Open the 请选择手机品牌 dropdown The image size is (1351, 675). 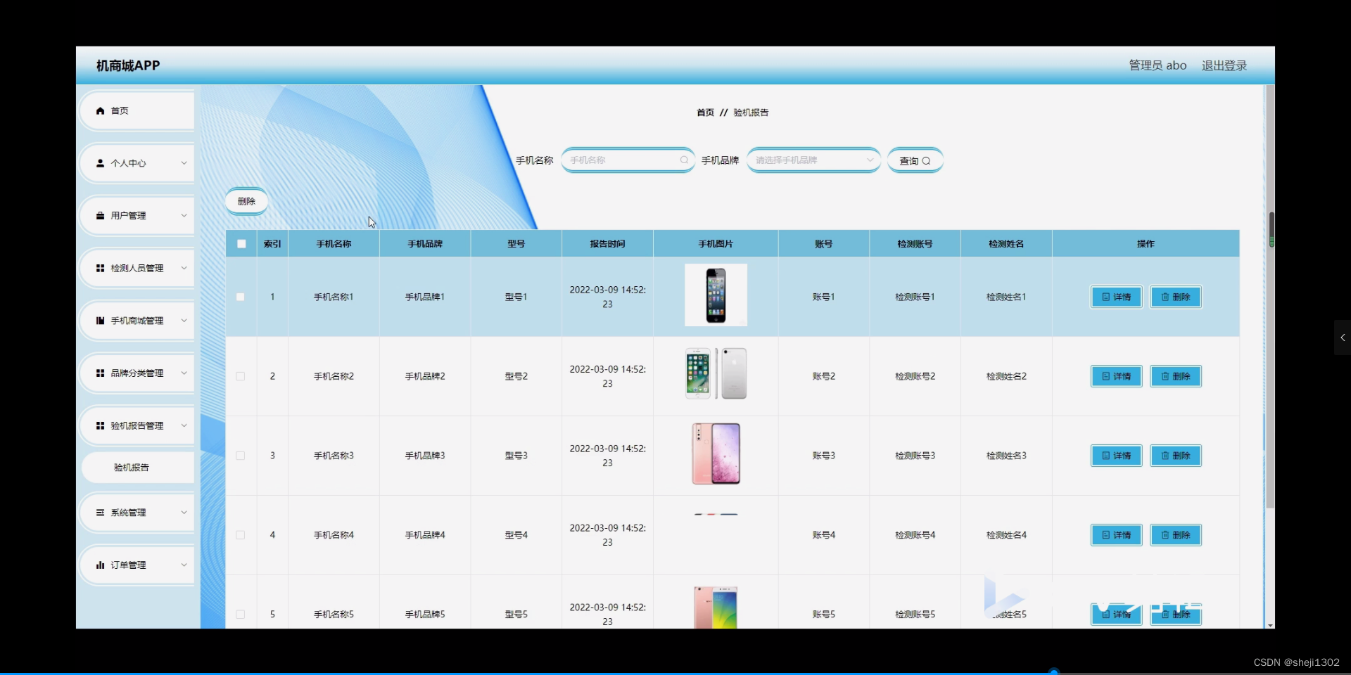click(x=813, y=160)
